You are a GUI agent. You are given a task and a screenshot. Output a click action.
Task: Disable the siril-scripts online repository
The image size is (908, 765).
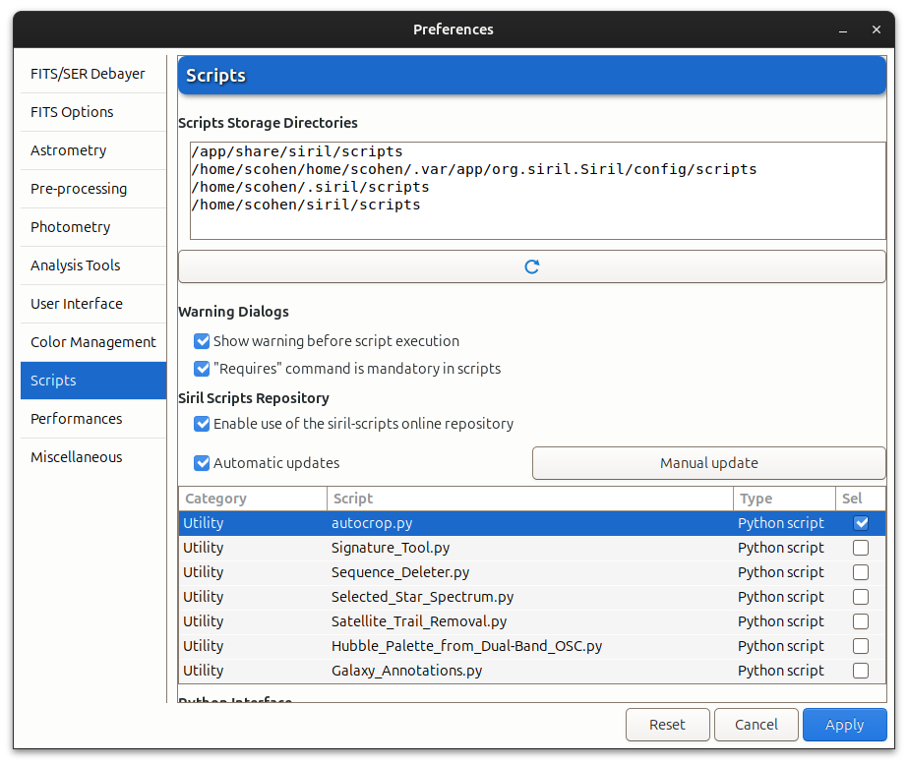pyautogui.click(x=202, y=424)
